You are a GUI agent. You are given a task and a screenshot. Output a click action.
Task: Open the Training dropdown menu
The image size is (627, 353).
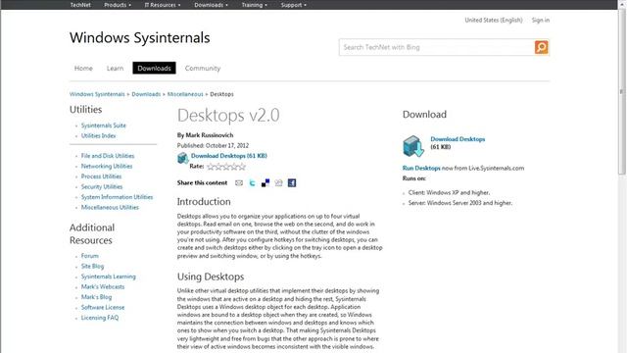tap(255, 5)
